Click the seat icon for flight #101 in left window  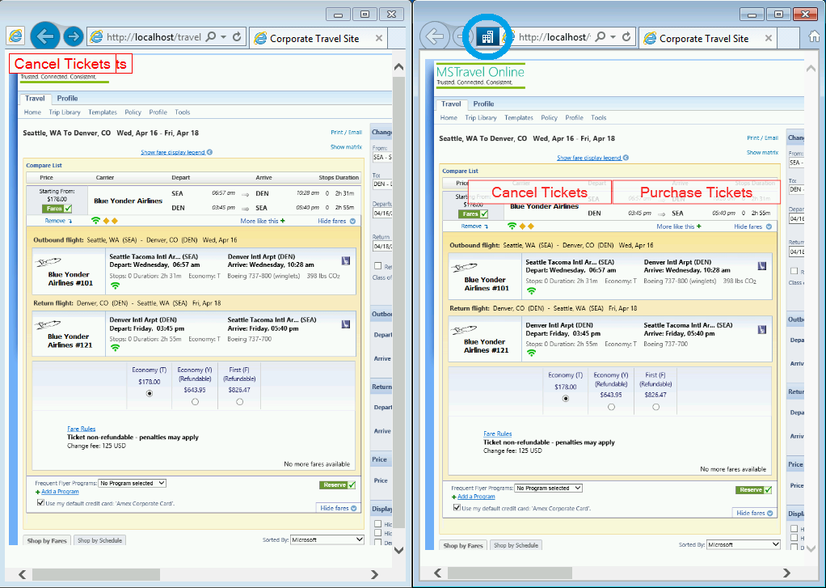[346, 260]
